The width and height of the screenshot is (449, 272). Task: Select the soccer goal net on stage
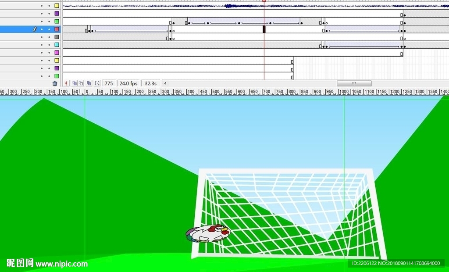289,214
